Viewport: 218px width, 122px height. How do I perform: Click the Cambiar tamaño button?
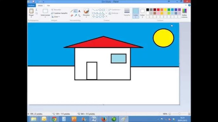[59, 13]
